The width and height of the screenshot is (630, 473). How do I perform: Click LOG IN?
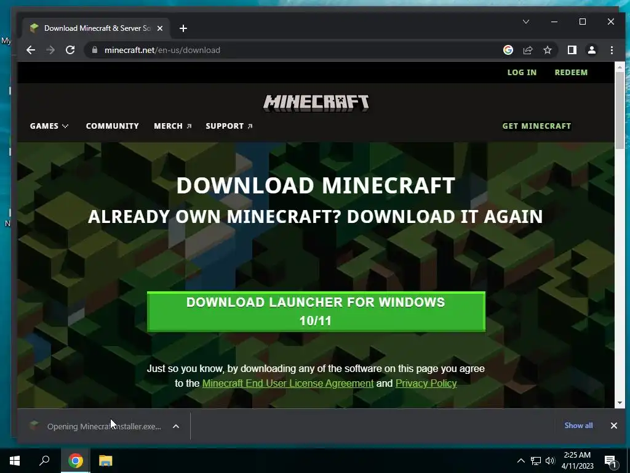pyautogui.click(x=522, y=73)
